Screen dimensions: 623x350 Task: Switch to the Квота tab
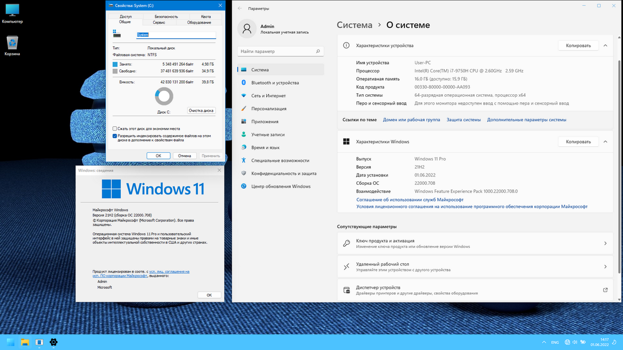click(206, 17)
